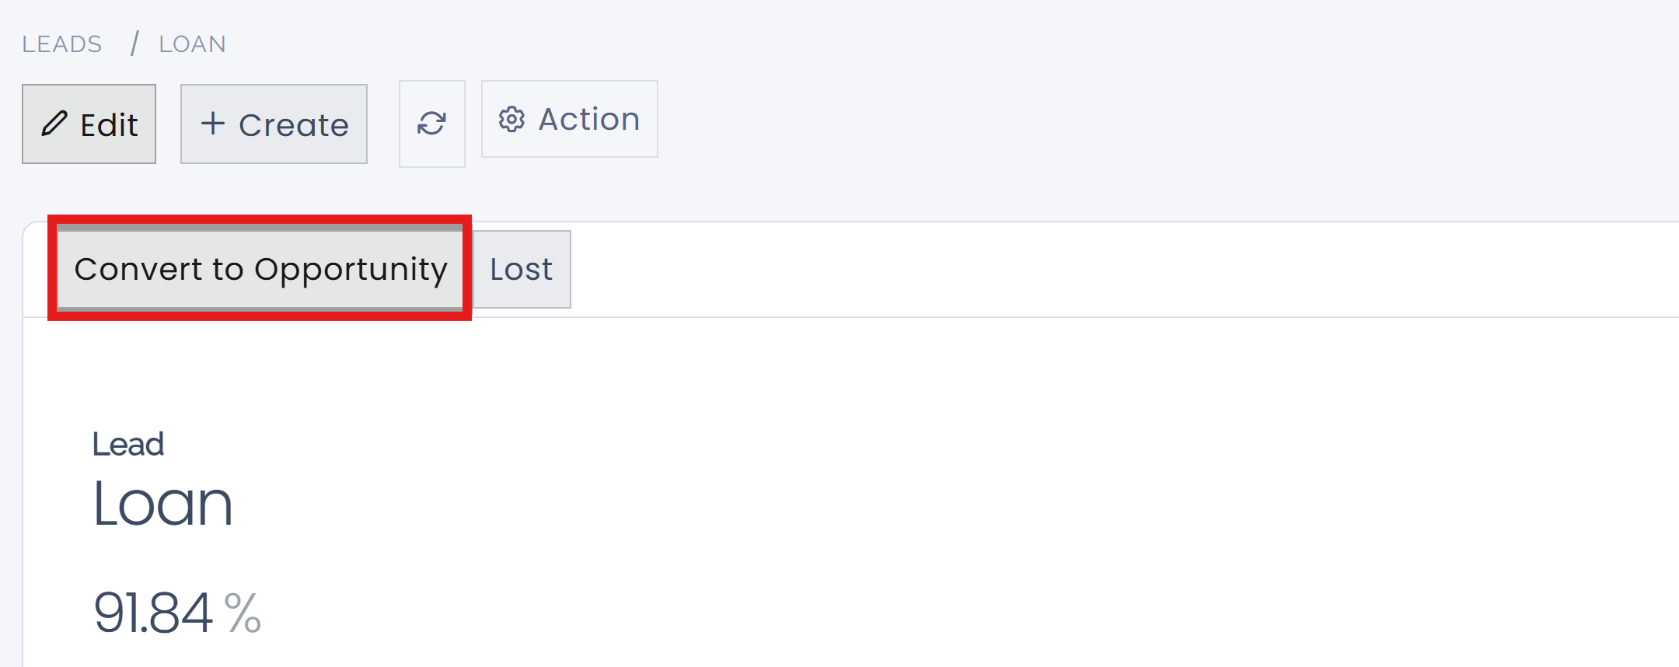Screen dimensions: 1679x667
Task: Select the LOAN breadcrumb item
Action: click(192, 44)
